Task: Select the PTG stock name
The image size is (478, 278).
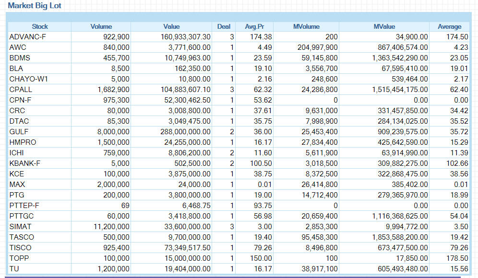Action: [x=17, y=195]
